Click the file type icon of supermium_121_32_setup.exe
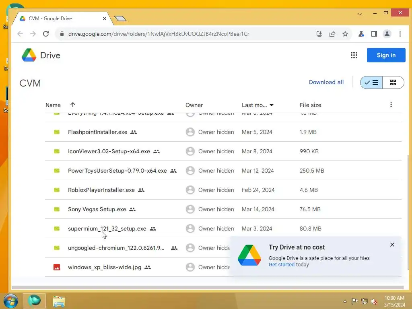This screenshot has width=412, height=309. (57, 229)
